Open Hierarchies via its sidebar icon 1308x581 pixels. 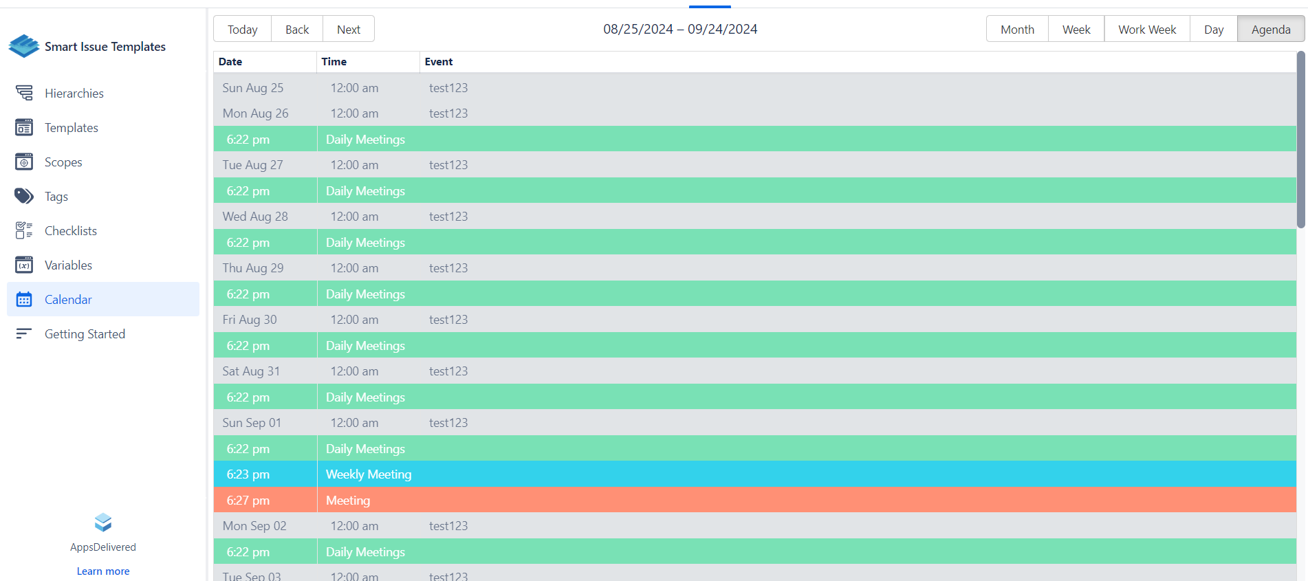24,93
